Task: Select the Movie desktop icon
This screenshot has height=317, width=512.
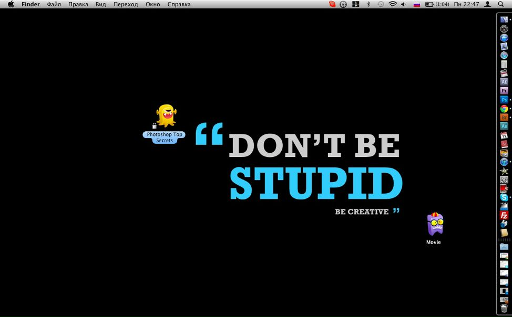Action: click(435, 225)
